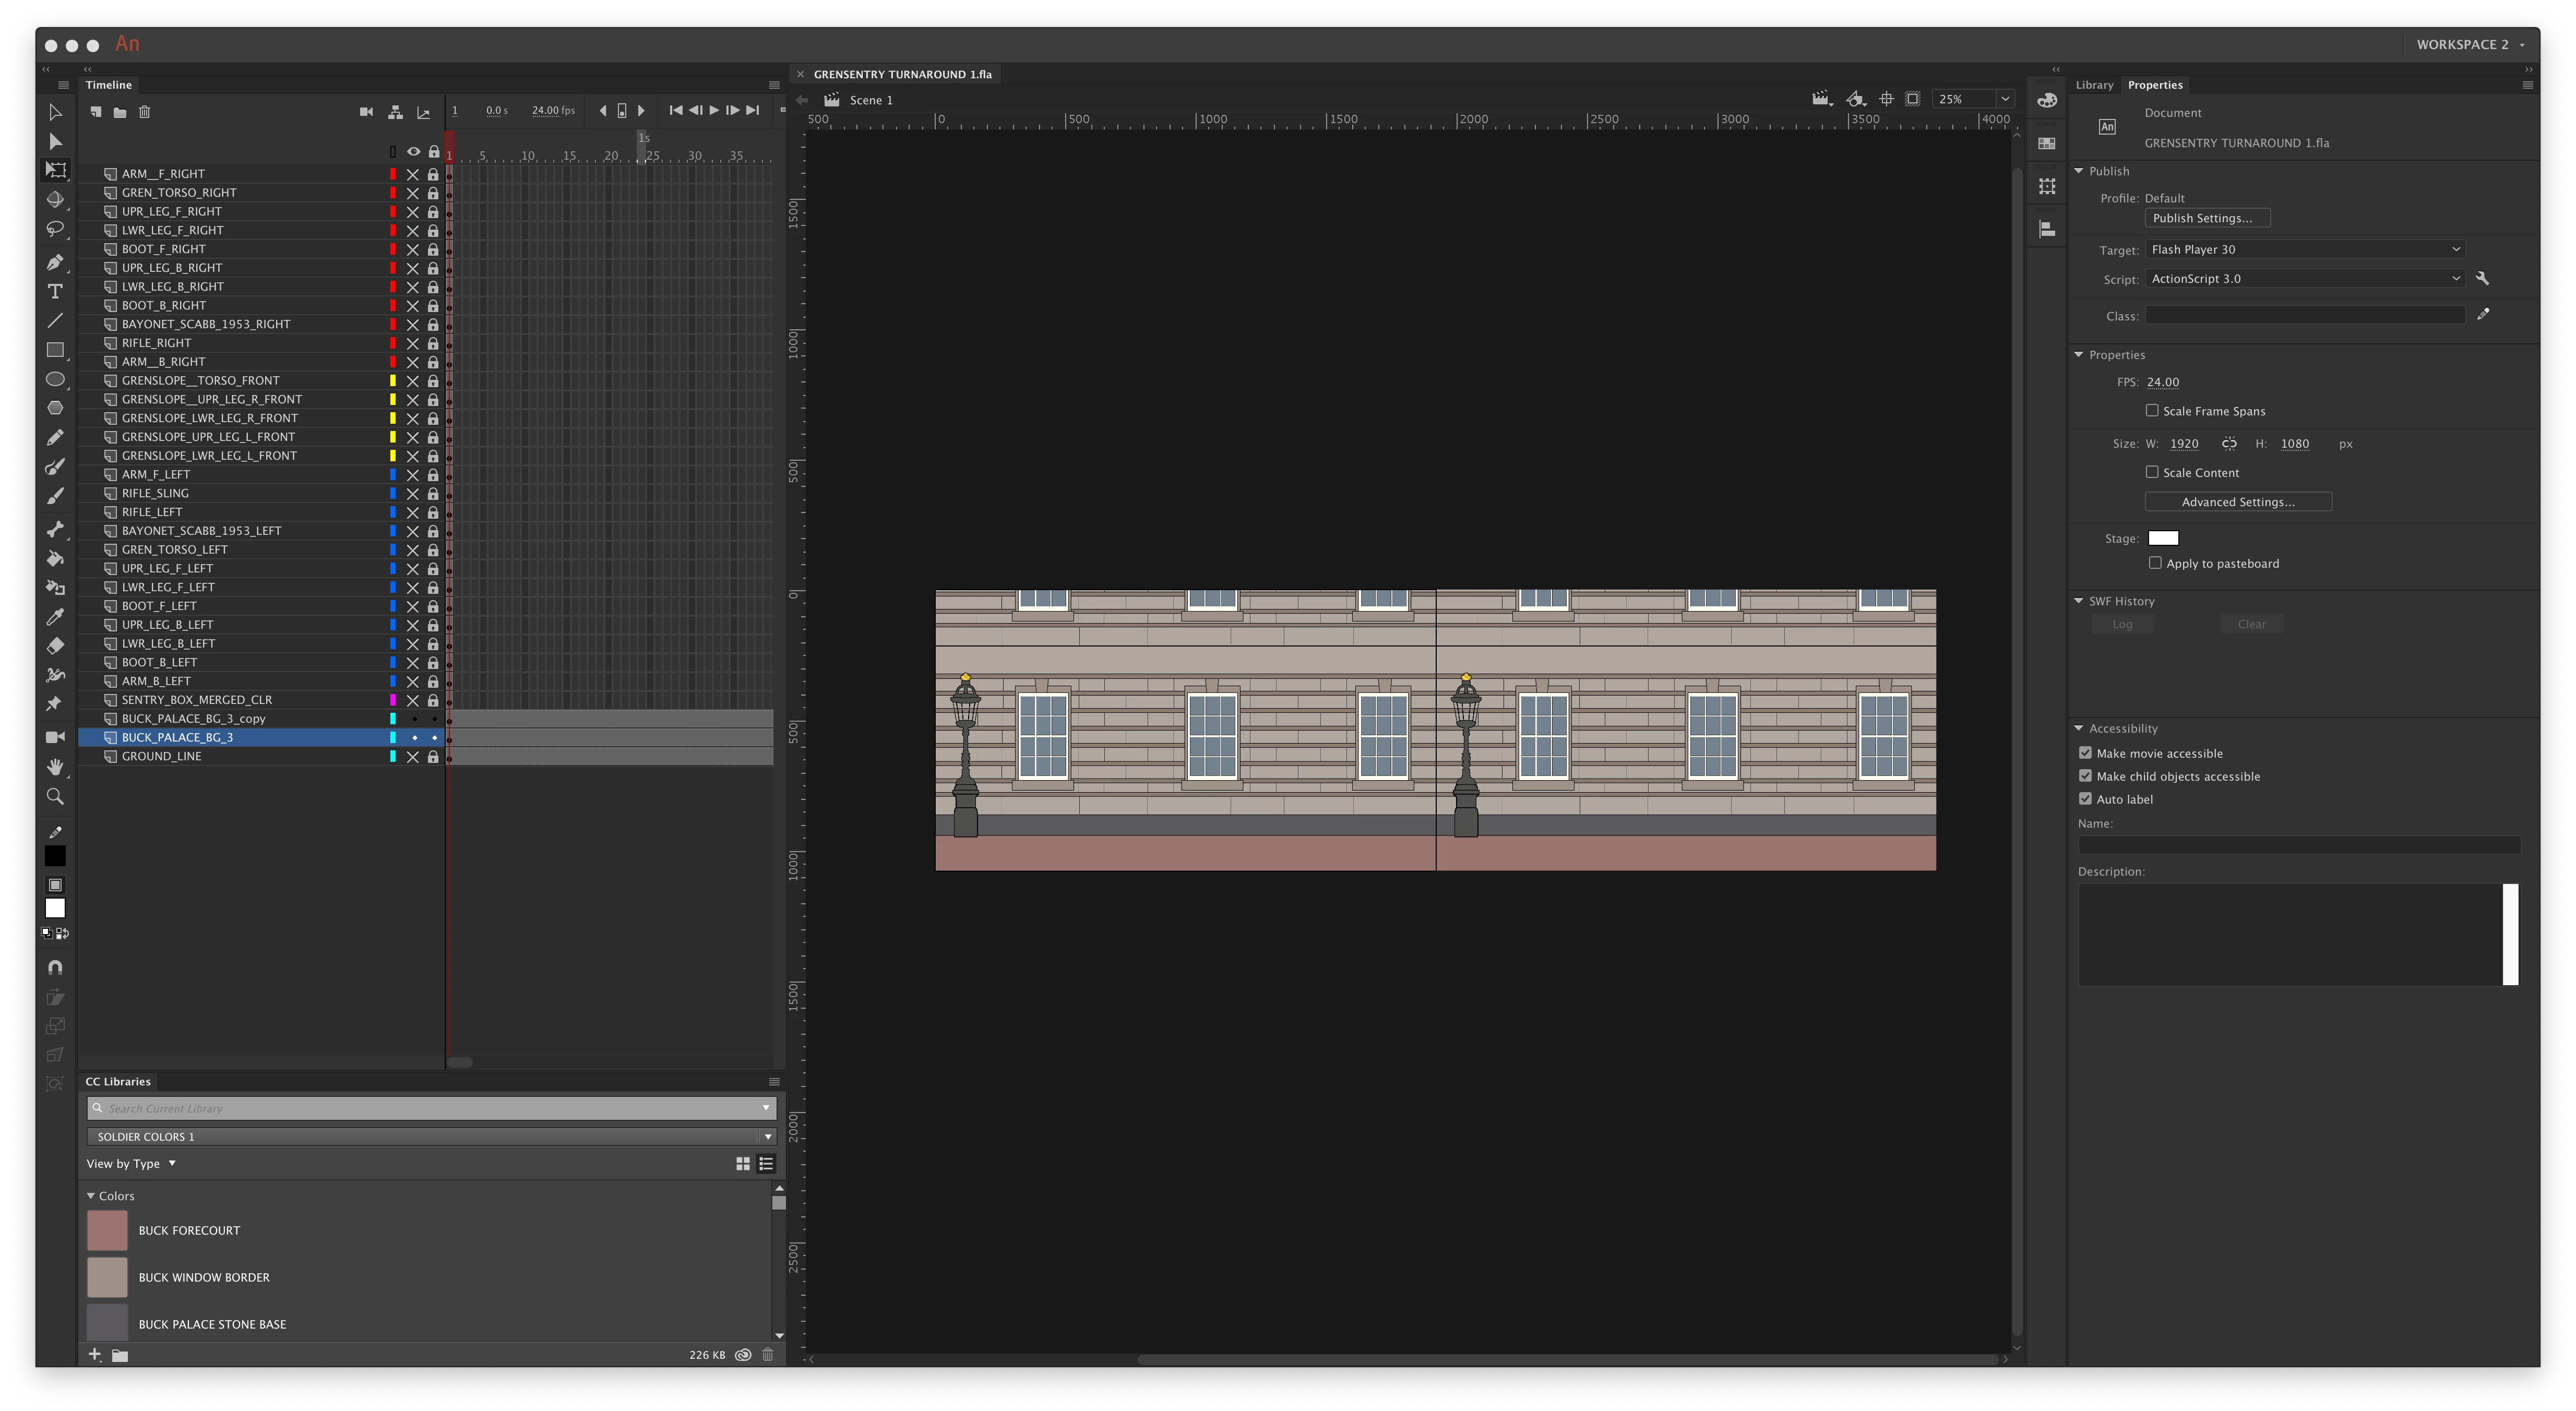This screenshot has height=1411, width=2576.
Task: Play the timeline animation
Action: pyautogui.click(x=714, y=111)
